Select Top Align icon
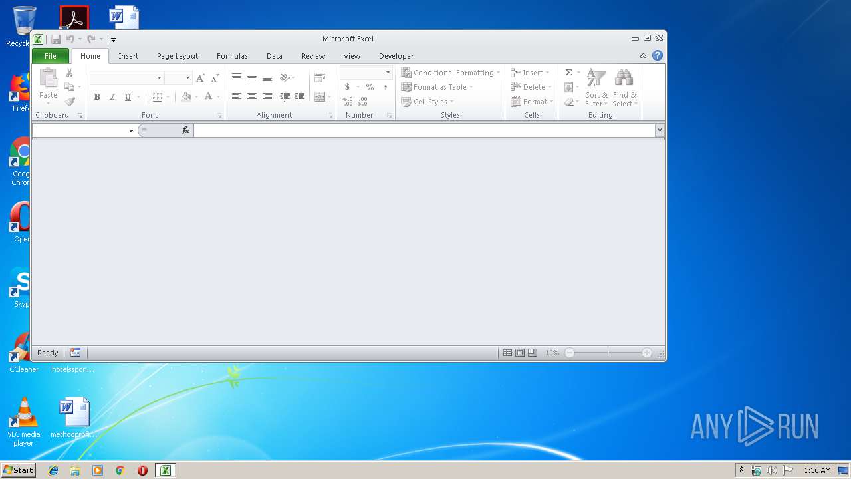 pyautogui.click(x=236, y=78)
